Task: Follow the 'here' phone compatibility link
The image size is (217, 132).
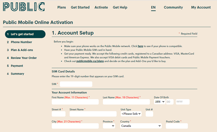Action: (140, 46)
